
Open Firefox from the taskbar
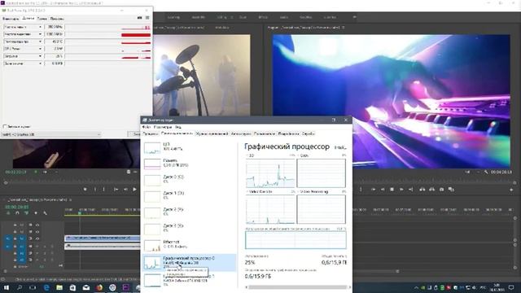tap(99, 287)
